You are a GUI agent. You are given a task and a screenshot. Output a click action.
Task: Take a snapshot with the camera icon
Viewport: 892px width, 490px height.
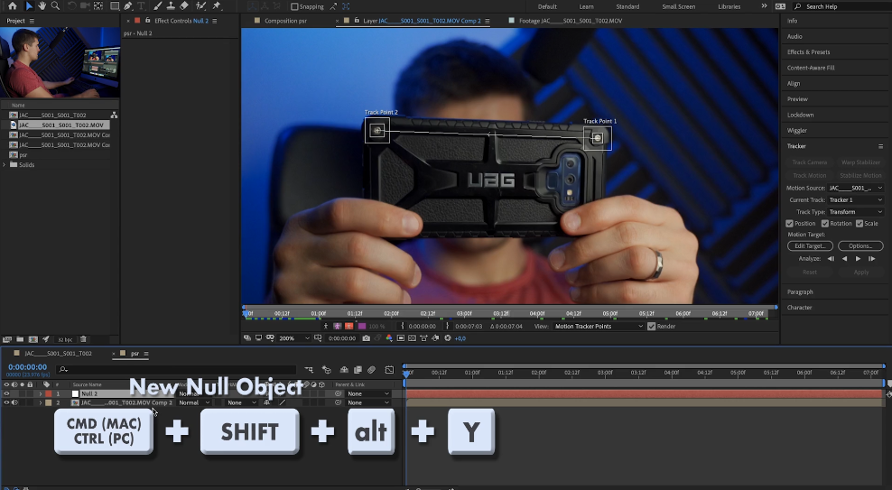pyautogui.click(x=366, y=338)
